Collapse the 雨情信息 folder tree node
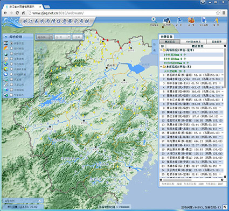The width and height of the screenshot is (229, 211). click(161, 50)
